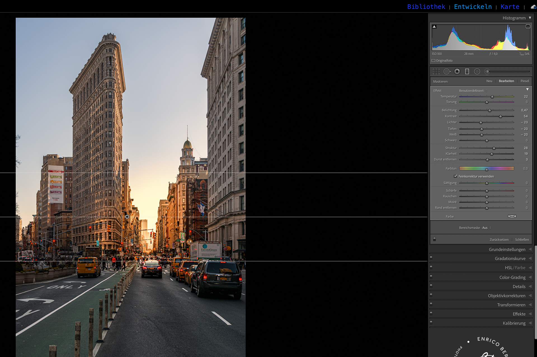
Task: Switch to the Karte module
Action: (510, 7)
